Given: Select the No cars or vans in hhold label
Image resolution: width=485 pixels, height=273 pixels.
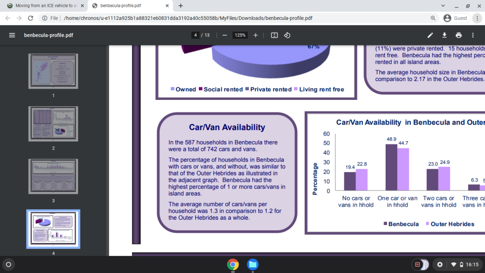Looking at the screenshot, I should [356, 202].
